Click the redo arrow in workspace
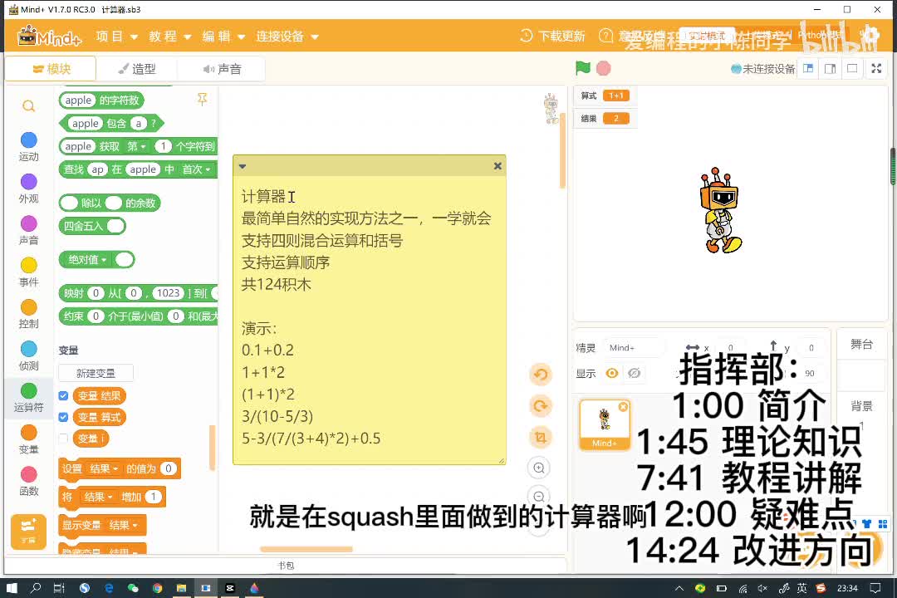The height and width of the screenshot is (598, 897). (x=540, y=406)
